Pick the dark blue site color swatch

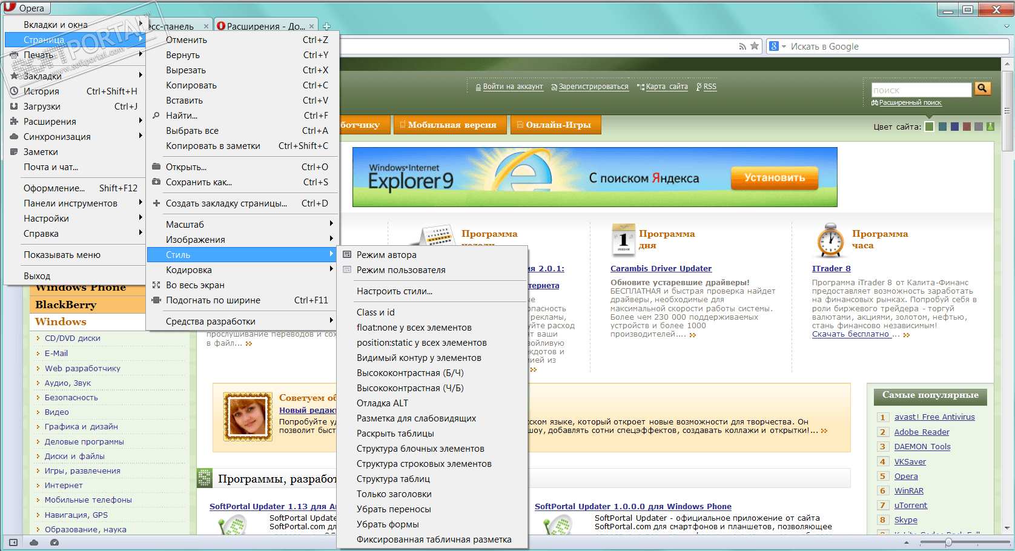tap(955, 127)
